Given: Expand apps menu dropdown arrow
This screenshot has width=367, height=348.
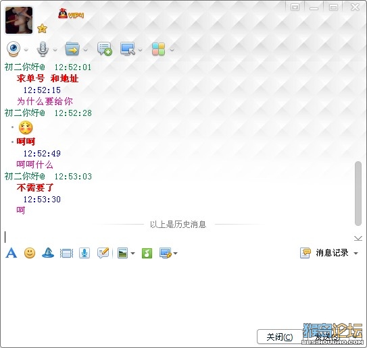Looking at the screenshot, I should tap(172, 49).
